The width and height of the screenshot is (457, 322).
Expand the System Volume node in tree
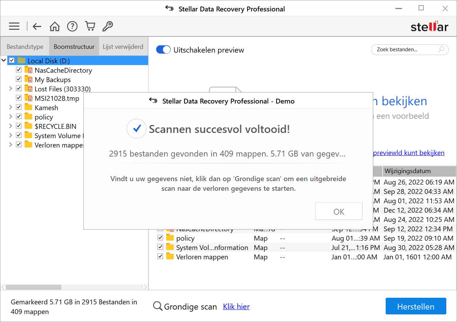pyautogui.click(x=11, y=135)
